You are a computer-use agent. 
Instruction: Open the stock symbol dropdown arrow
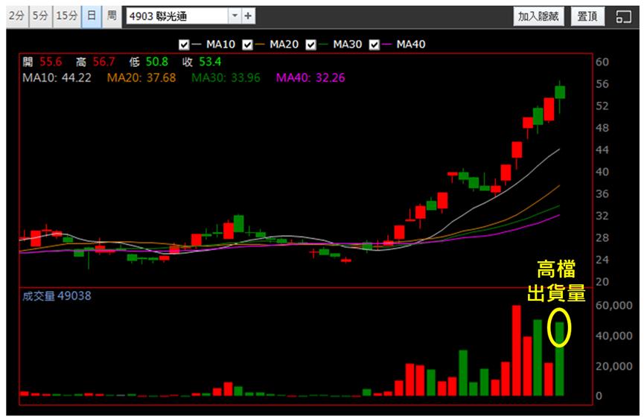click(235, 16)
